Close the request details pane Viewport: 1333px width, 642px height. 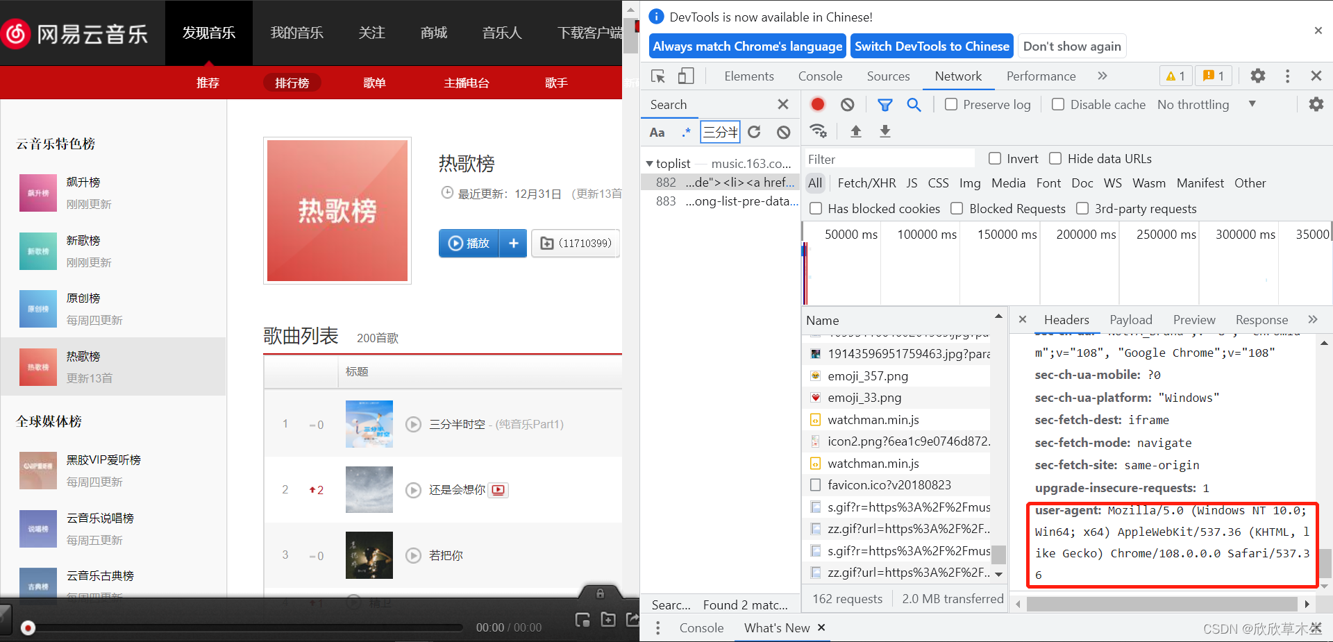(x=1022, y=319)
